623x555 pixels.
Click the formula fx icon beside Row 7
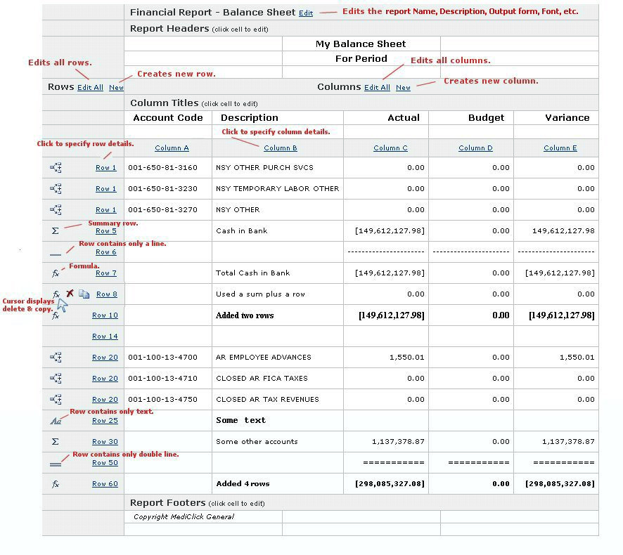pyautogui.click(x=56, y=273)
